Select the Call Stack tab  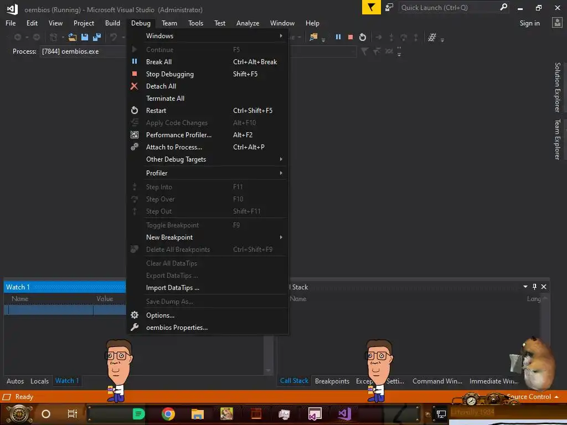pyautogui.click(x=294, y=381)
